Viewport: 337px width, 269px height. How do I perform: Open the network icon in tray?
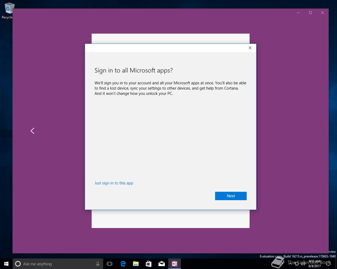(297, 264)
